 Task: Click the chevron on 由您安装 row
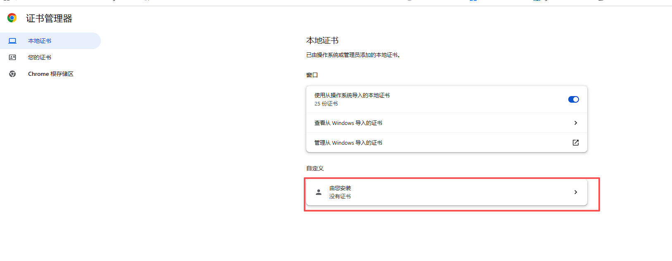point(576,192)
